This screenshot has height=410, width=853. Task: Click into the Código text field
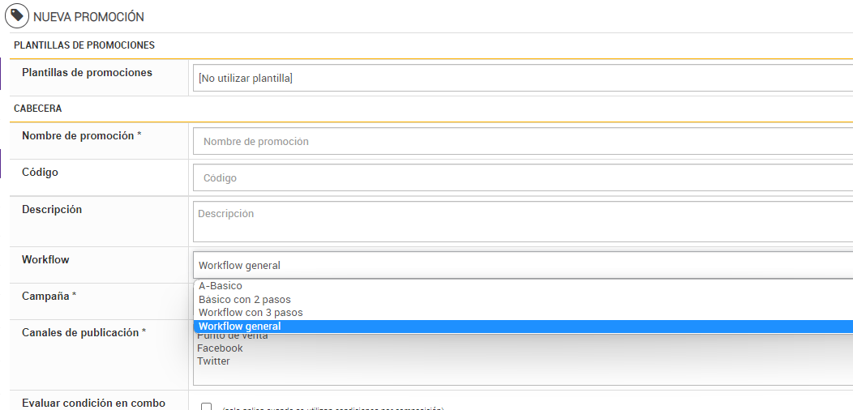pos(522,177)
